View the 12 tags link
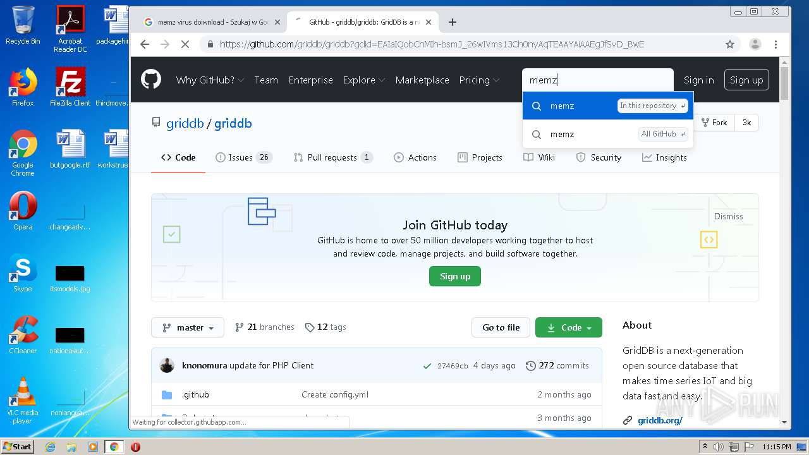The width and height of the screenshot is (809, 455). point(325,327)
